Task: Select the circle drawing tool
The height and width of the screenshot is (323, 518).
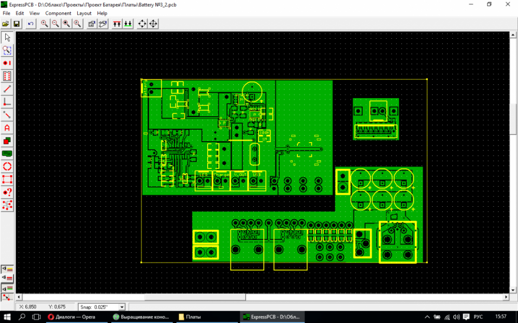Action: coord(7,166)
